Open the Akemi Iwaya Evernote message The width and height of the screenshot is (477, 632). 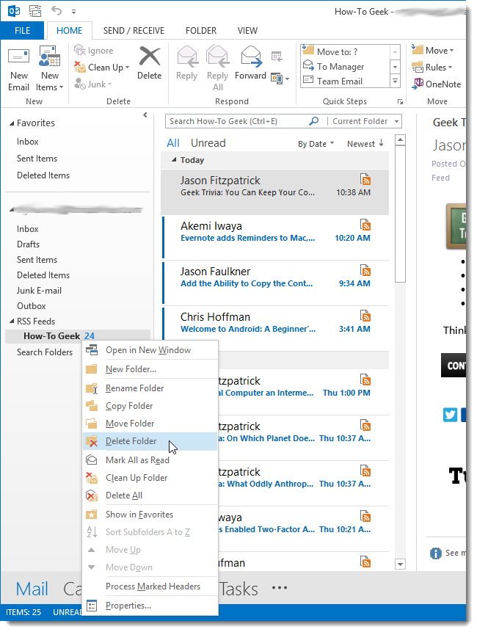[x=276, y=237]
